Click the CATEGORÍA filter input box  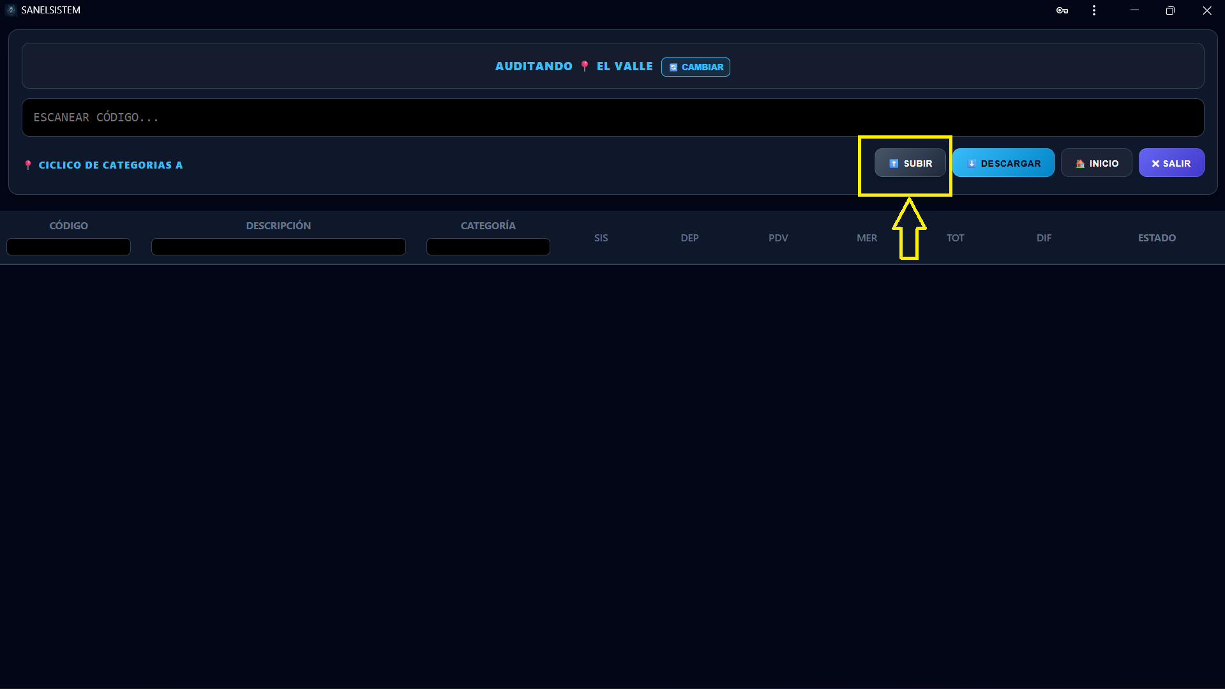(x=488, y=246)
